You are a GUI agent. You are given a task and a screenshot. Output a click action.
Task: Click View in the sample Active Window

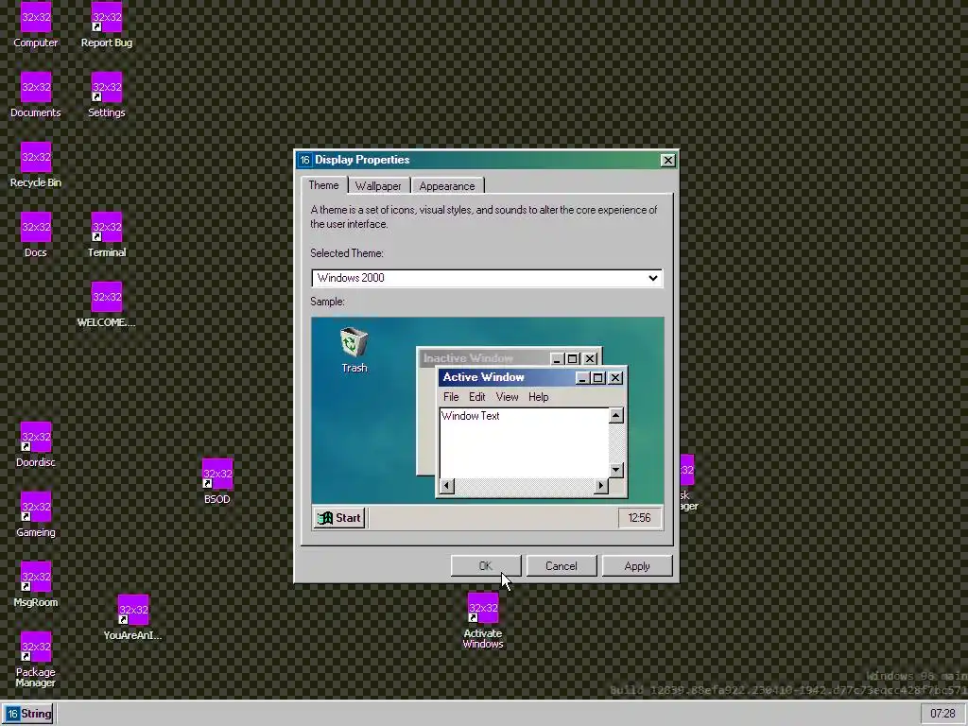(x=507, y=397)
